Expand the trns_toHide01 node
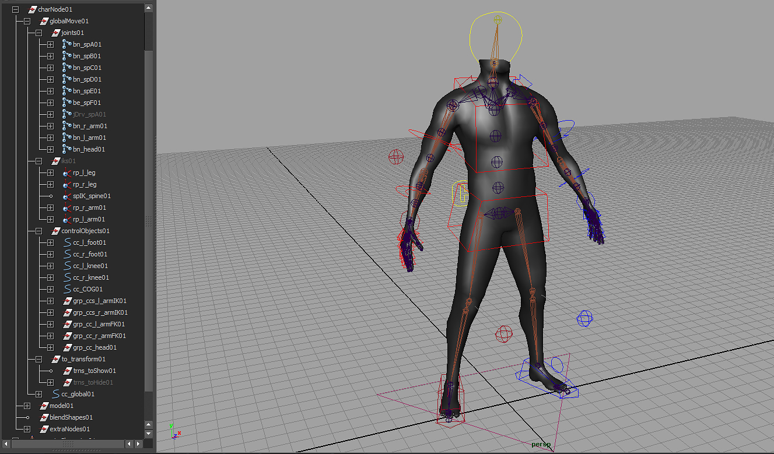The height and width of the screenshot is (454, 774). click(x=50, y=382)
